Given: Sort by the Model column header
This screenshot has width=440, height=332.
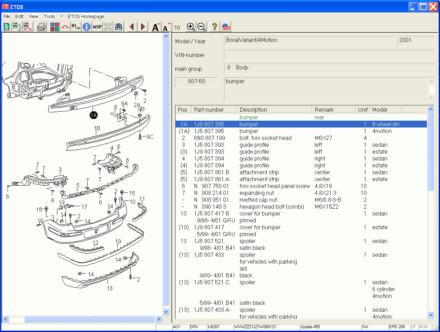Looking at the screenshot, I should click(x=385, y=110).
